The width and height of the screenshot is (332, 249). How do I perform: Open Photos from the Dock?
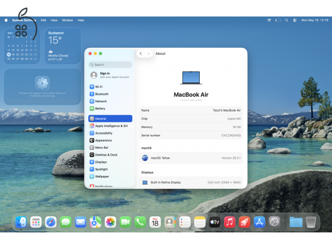110,222
